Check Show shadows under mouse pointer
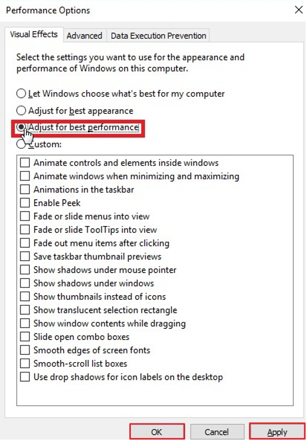 click(x=25, y=270)
